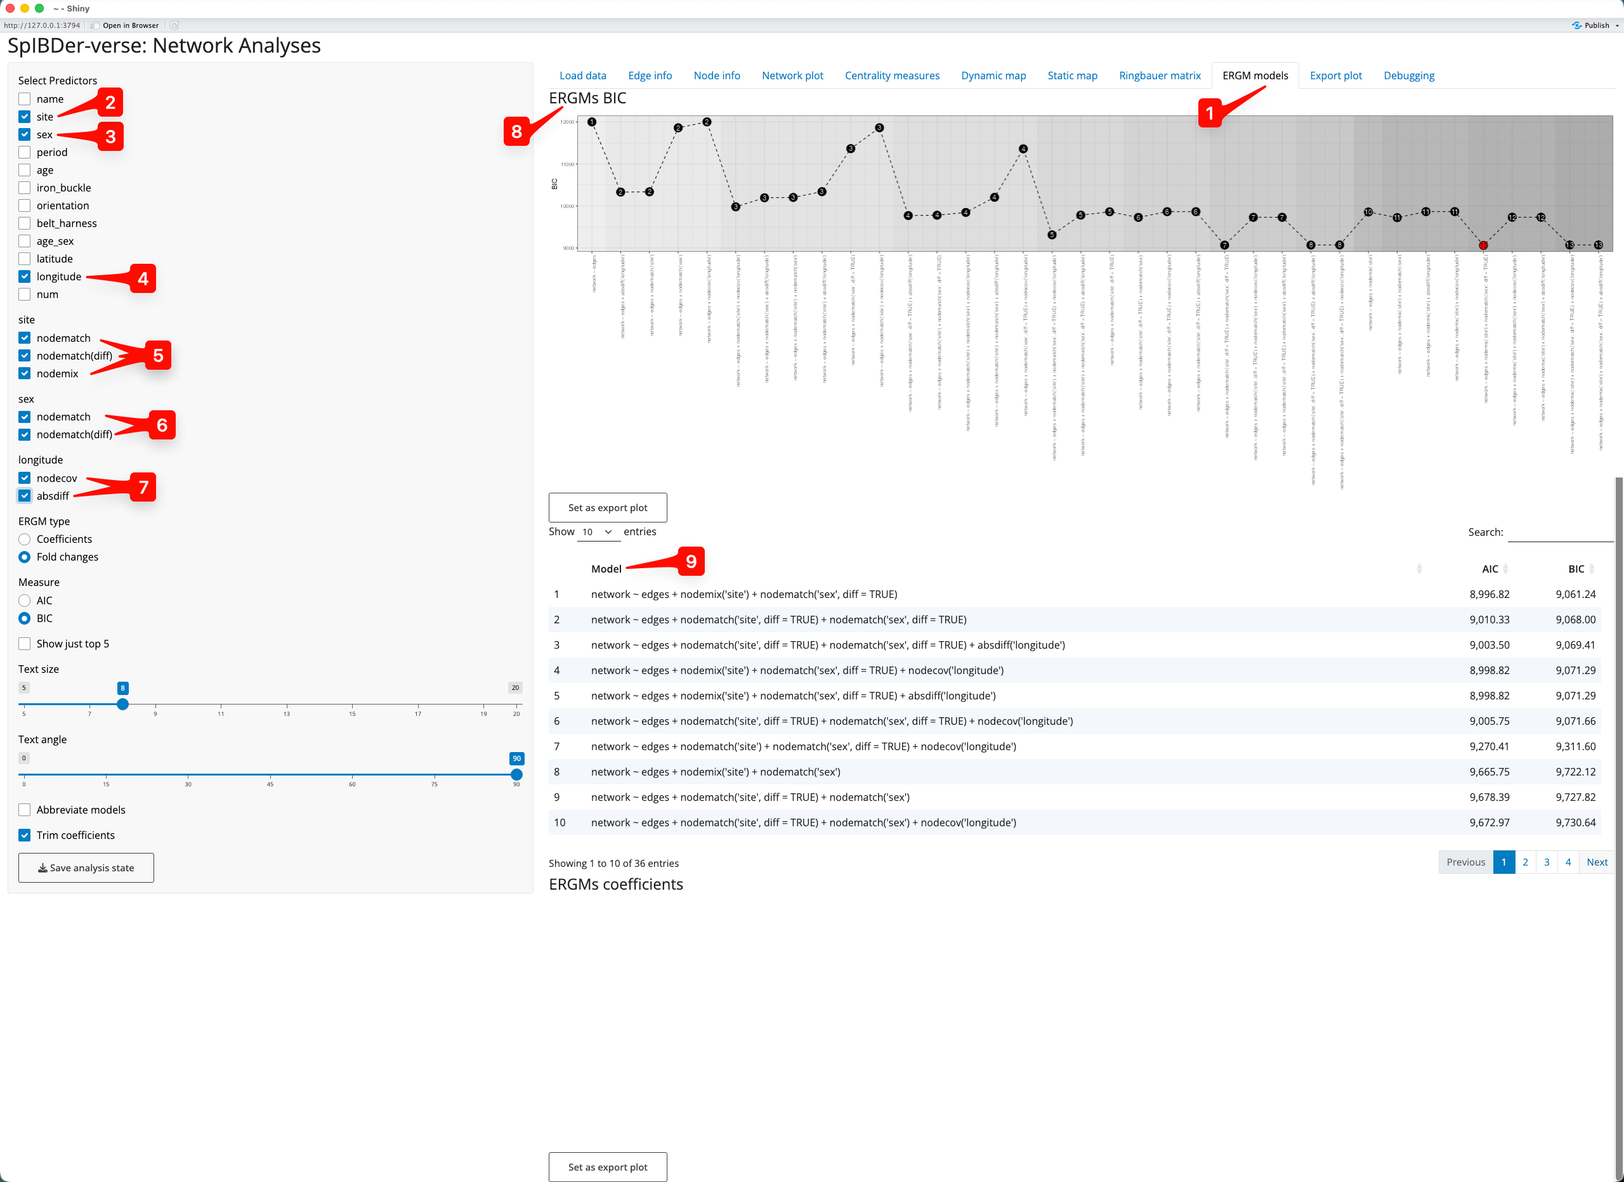Image resolution: width=1624 pixels, height=1182 pixels.
Task: Sort the table by Model column arrows
Action: click(x=1419, y=568)
